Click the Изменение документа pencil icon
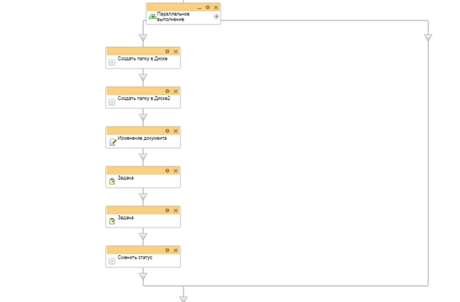Screen dimensions: 460x302 click(x=112, y=141)
